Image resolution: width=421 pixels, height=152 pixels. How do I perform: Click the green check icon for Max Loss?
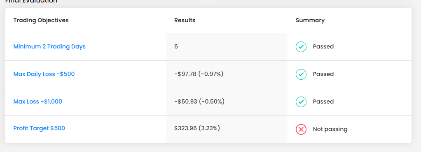click(301, 102)
